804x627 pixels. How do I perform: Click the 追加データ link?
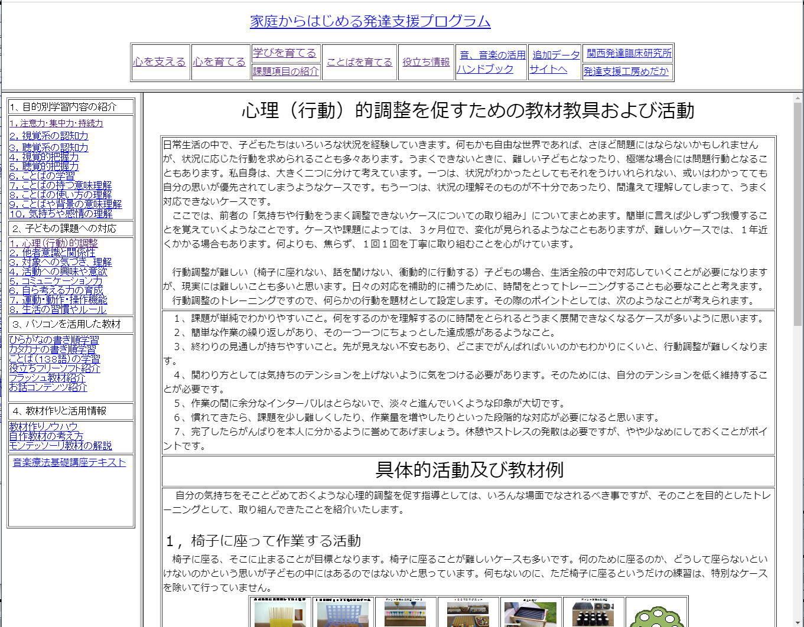(556, 55)
